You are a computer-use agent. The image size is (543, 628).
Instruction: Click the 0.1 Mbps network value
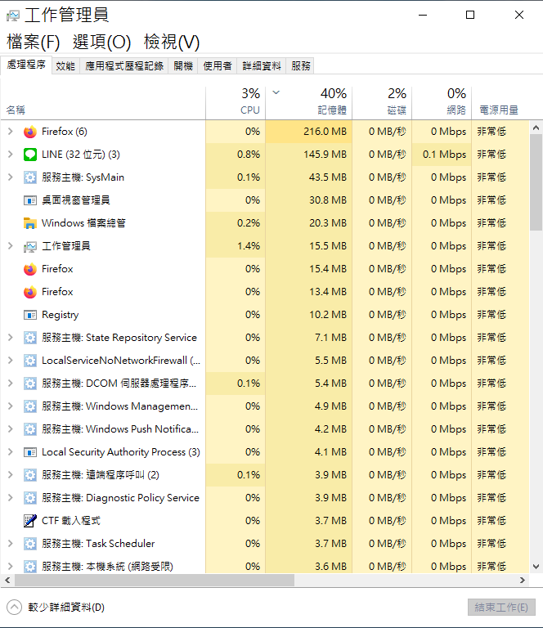coord(444,155)
